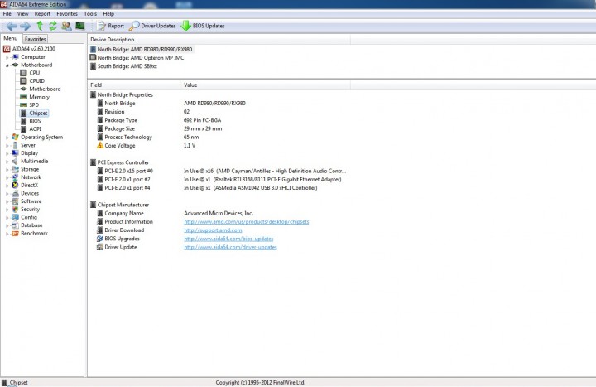Click the Back navigation arrow
Viewport: 596px width, 387px height.
pos(12,26)
